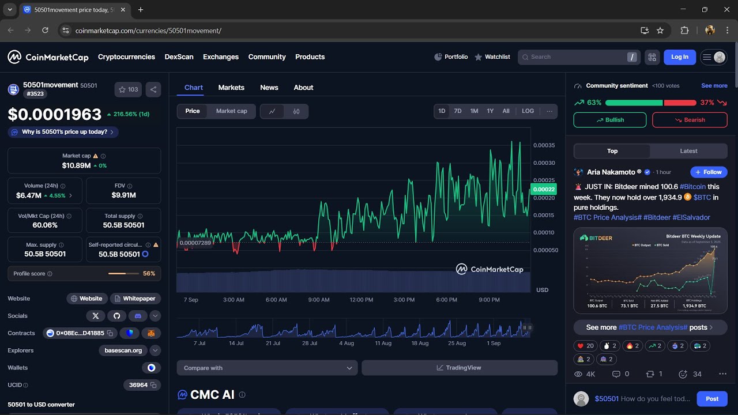Click the CoinMarketCap logo
Screen dimensions: 738x415
point(48,57)
